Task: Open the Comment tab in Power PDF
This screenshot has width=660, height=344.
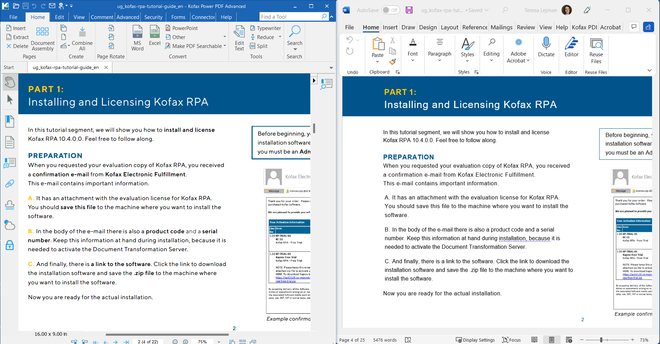Action: pyautogui.click(x=102, y=17)
